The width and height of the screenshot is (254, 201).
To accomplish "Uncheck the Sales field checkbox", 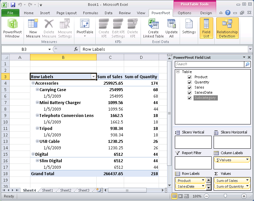I will pos(189,88).
